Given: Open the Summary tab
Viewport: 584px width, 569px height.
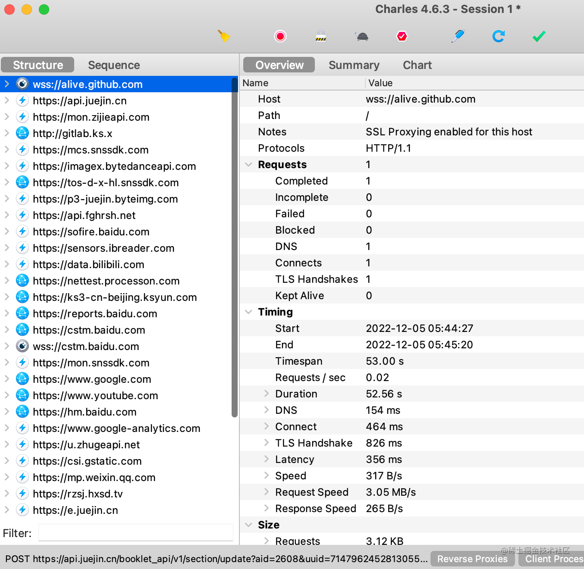Looking at the screenshot, I should (x=354, y=65).
